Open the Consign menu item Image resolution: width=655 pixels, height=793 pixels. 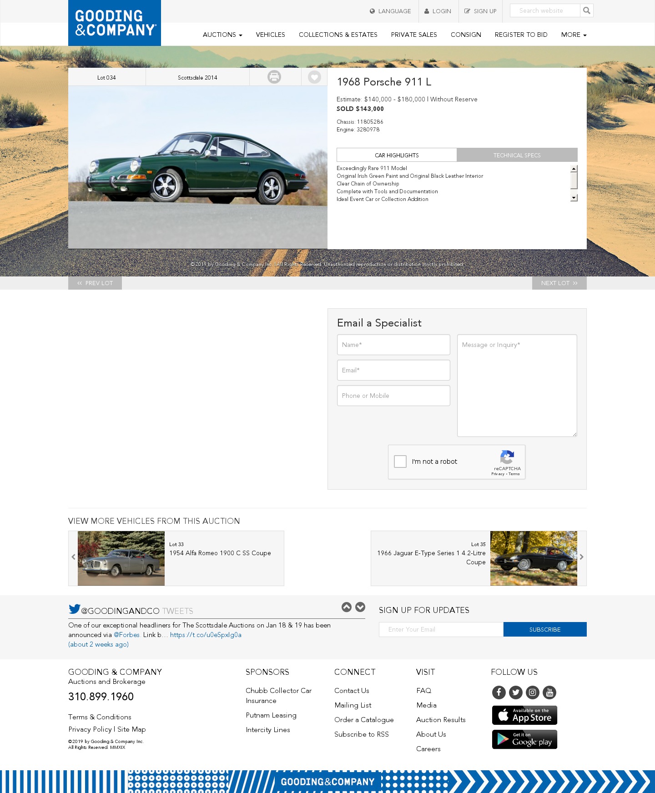coord(466,35)
